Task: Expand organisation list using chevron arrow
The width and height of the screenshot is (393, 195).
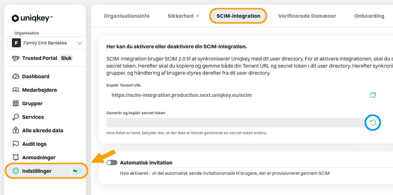Action: [80, 43]
